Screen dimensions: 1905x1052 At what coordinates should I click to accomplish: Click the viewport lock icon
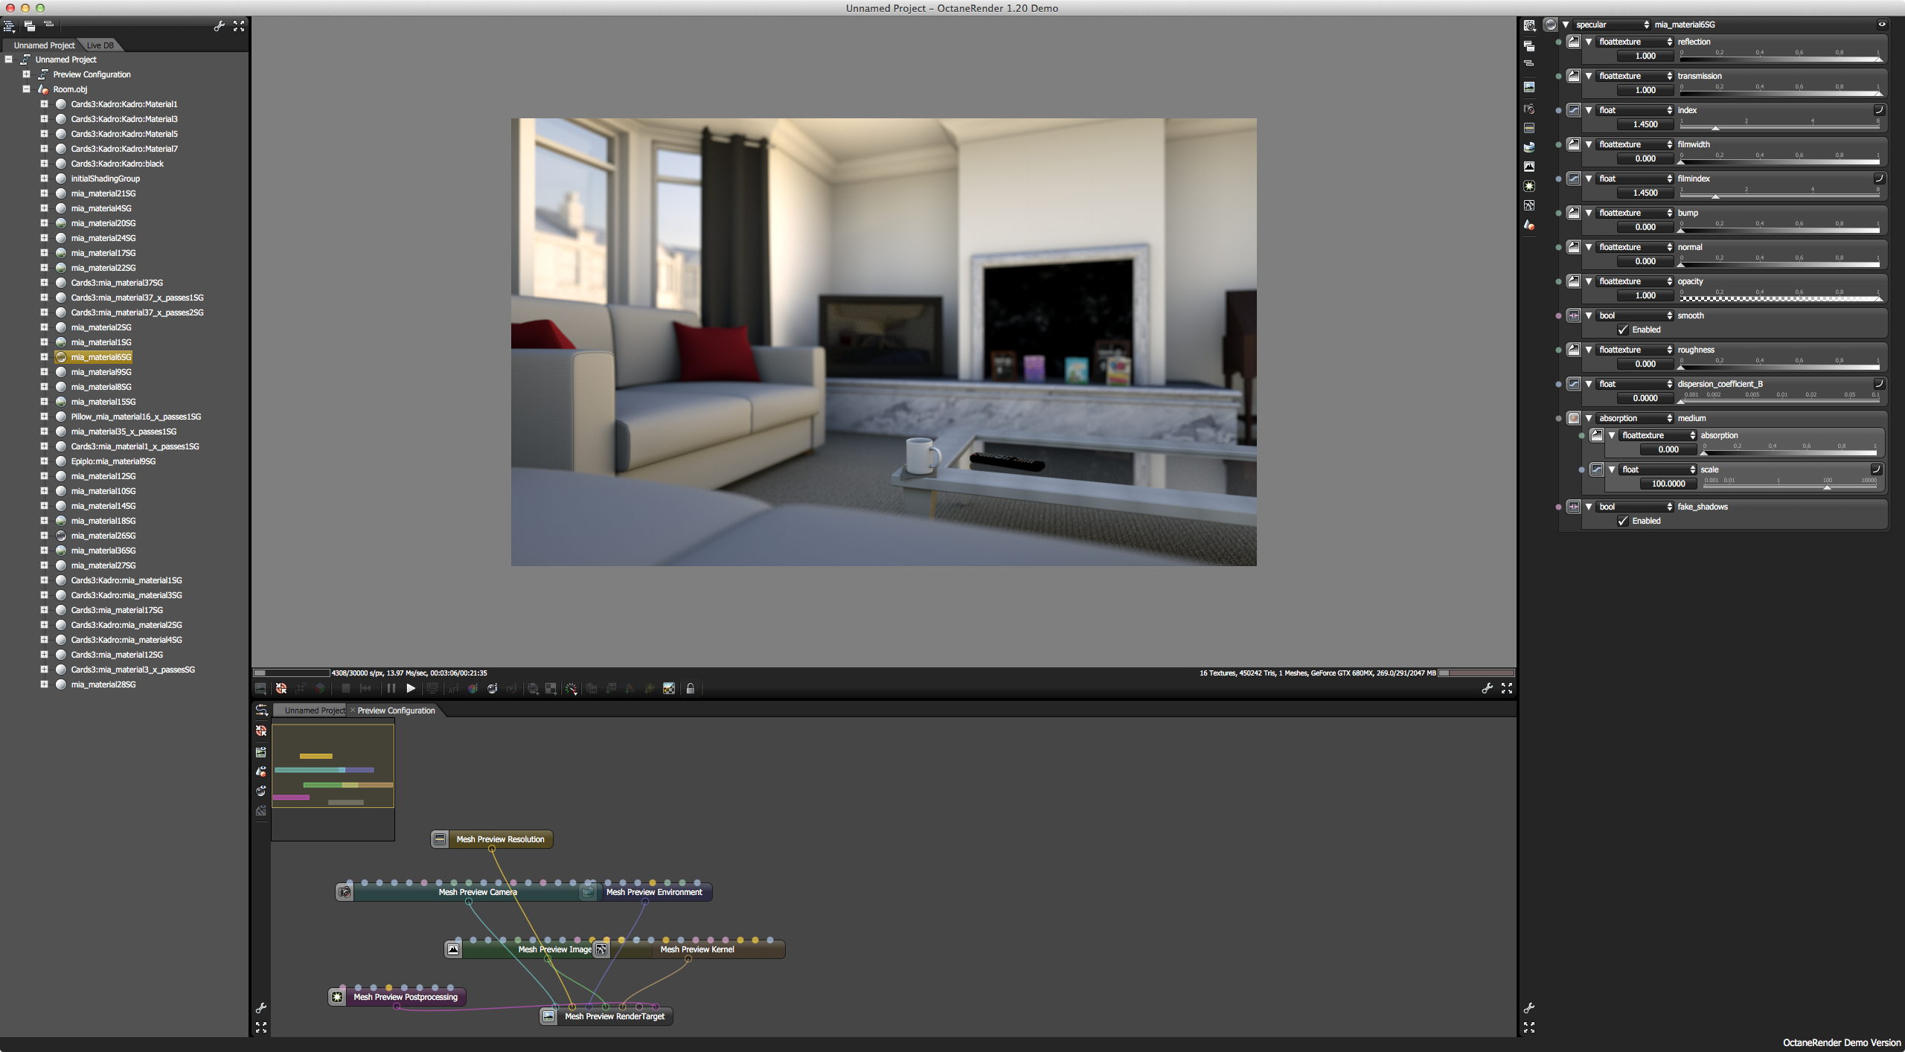691,689
